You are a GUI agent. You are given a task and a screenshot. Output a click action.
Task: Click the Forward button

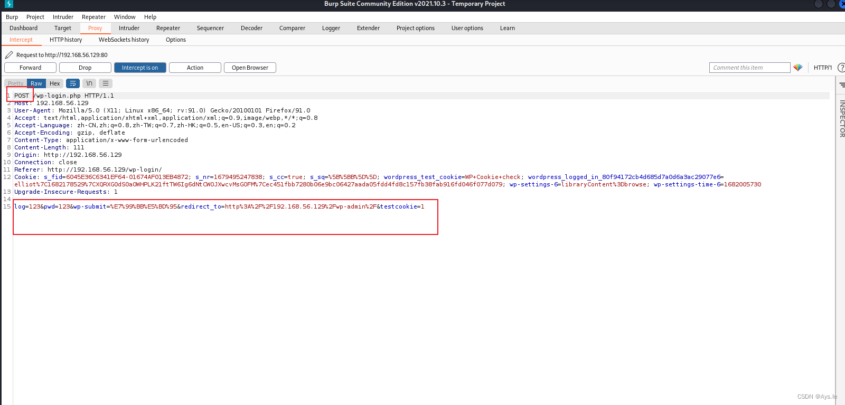click(30, 68)
